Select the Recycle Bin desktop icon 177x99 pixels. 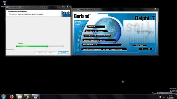tap(4, 4)
